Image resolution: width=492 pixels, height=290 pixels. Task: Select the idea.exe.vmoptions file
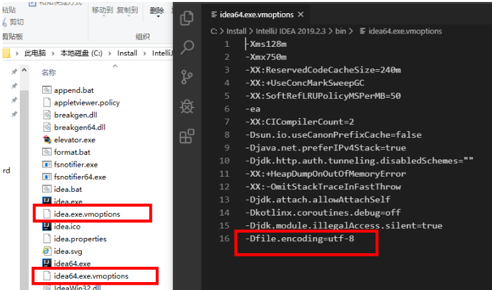[x=87, y=214]
